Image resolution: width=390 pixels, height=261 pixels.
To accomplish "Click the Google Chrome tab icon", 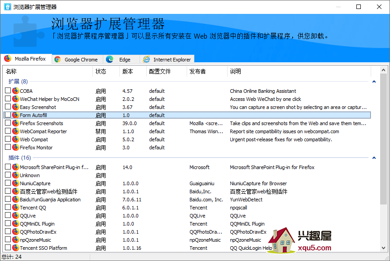I will [x=57, y=59].
